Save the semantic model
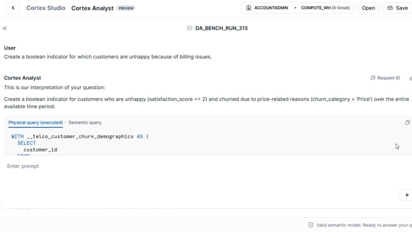Image resolution: width=412 pixels, height=232 pixels. pos(398,8)
